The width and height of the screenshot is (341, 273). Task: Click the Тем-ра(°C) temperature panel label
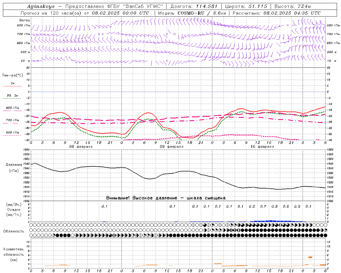[13, 75]
